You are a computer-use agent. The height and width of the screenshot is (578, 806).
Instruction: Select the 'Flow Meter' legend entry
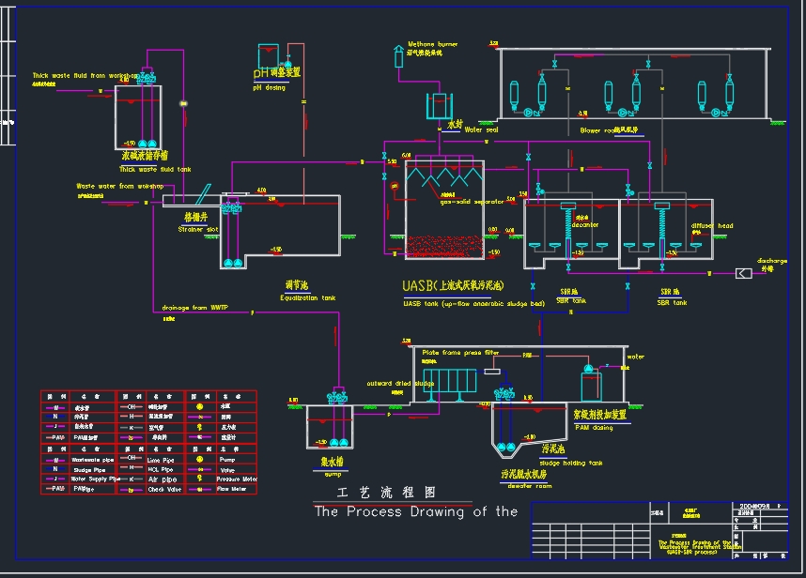[231, 489]
